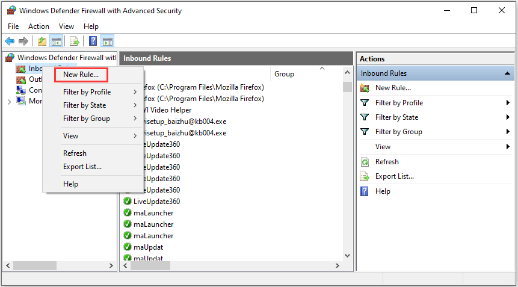Expand Filter by Profile arrow in Actions pane
518x287 pixels.
pyautogui.click(x=508, y=103)
